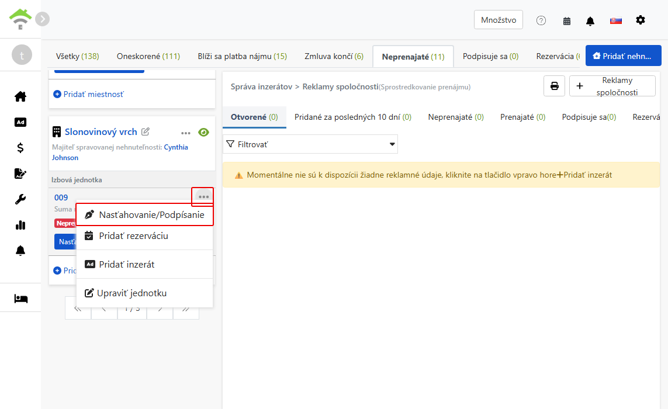Click the app logo at top left
Screen dimensions: 668x409
pyautogui.click(x=20, y=19)
